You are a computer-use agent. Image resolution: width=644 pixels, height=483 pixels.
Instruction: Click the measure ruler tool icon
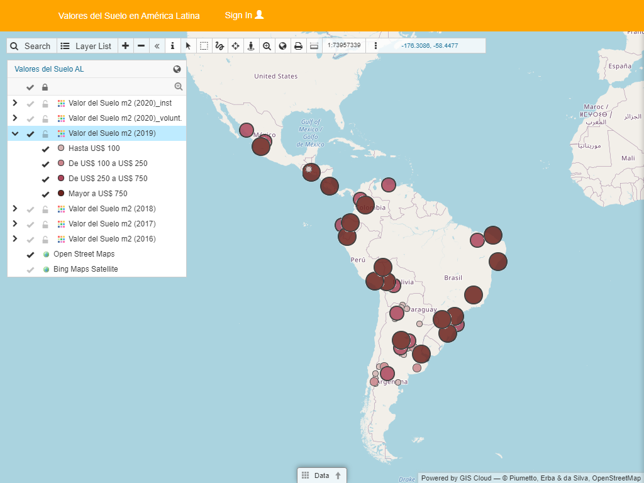(314, 46)
